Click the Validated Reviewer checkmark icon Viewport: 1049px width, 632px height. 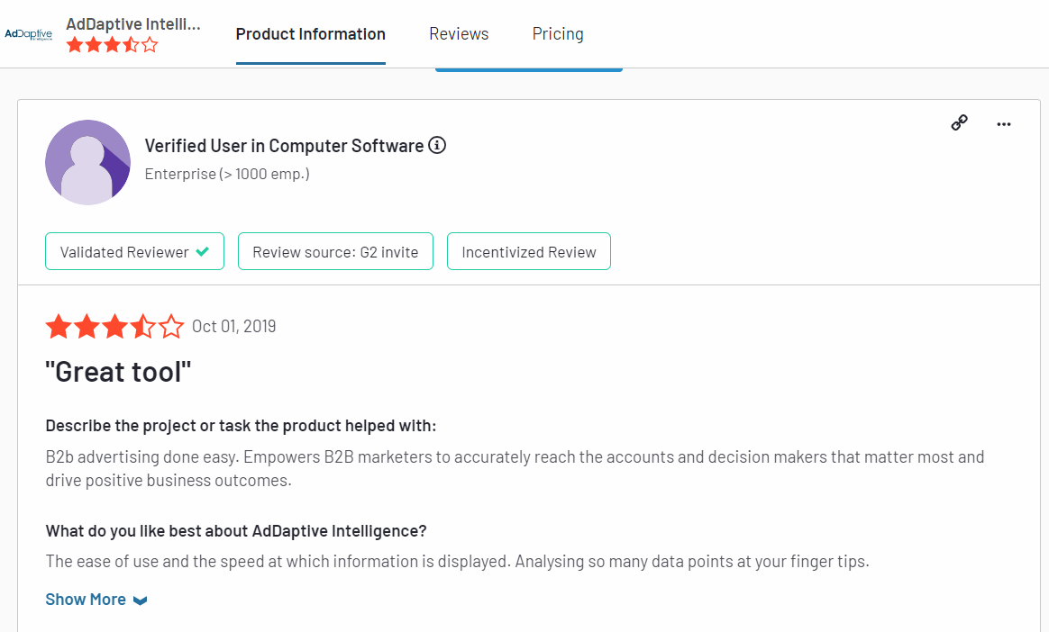(203, 252)
